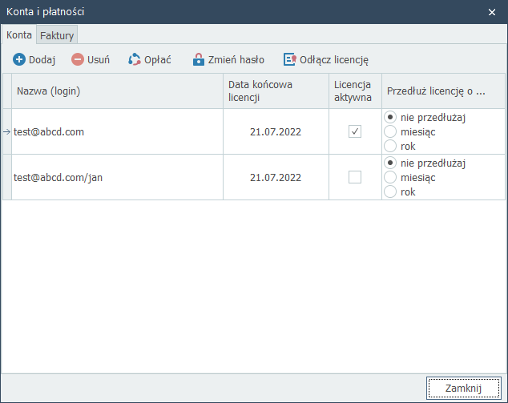Select 'rok' radio for test@abcd.com/jan
Viewport: 508px width, 403px height.
(390, 191)
